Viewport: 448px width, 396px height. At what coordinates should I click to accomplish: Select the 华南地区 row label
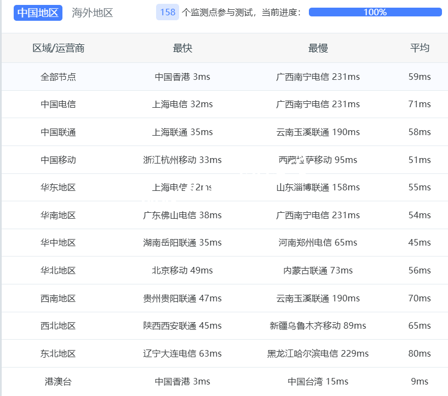pos(58,215)
